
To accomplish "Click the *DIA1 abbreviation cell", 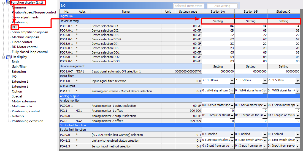I will [83, 71].
